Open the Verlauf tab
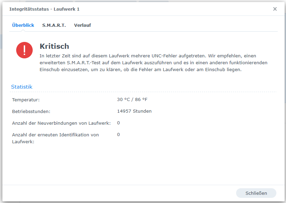 coord(83,25)
